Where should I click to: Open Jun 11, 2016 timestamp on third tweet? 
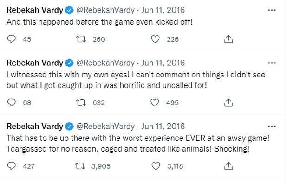point(163,127)
